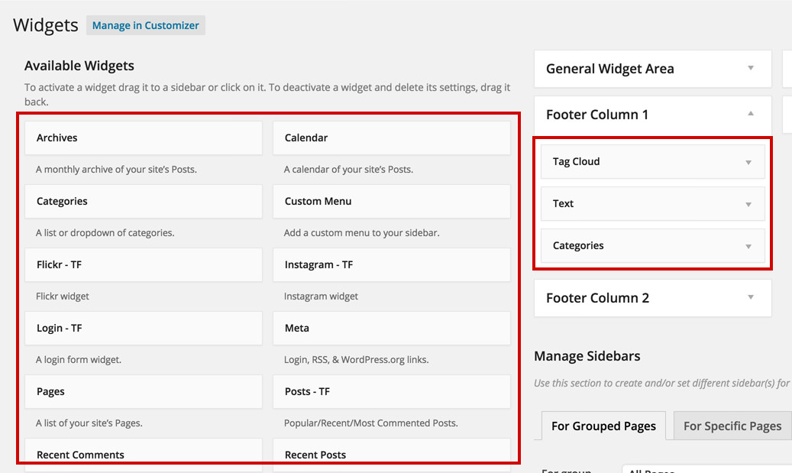Click the text "Popular/Recent/Most Commented Posts."

pos(370,423)
